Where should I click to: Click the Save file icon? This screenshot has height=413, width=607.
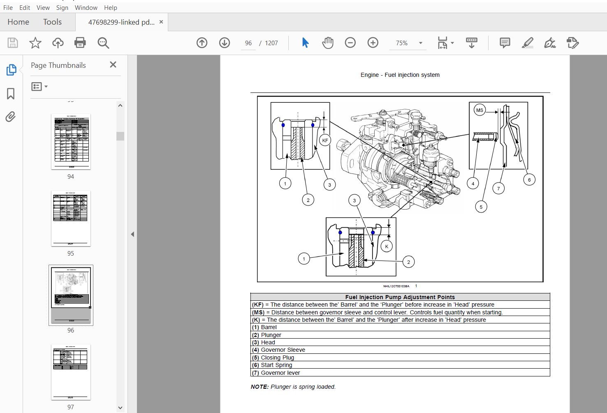pyautogui.click(x=13, y=43)
